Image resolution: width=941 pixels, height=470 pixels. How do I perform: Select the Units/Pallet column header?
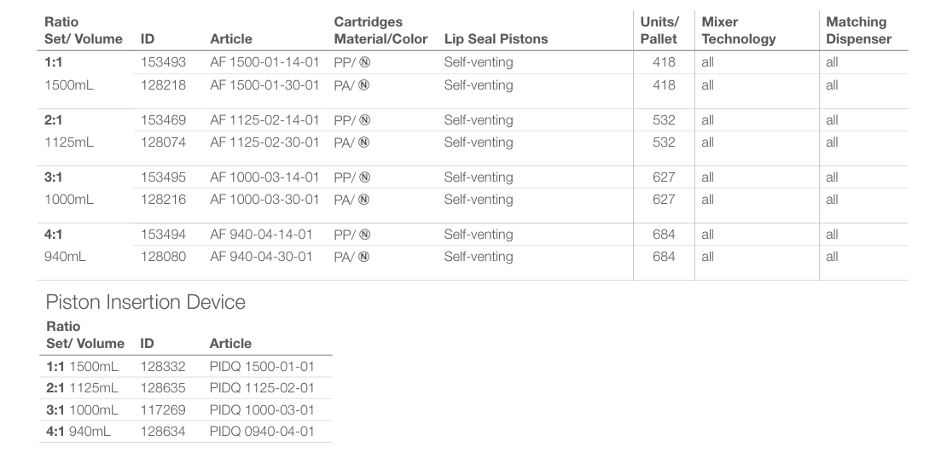coord(659,30)
